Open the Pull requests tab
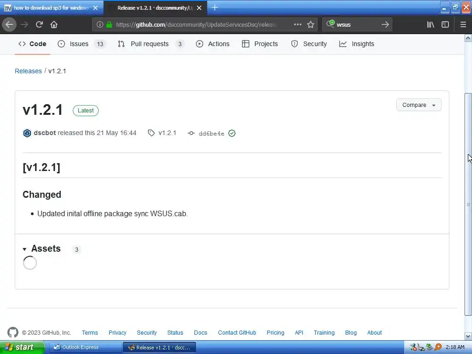Image resolution: width=472 pixels, height=354 pixels. click(x=151, y=44)
